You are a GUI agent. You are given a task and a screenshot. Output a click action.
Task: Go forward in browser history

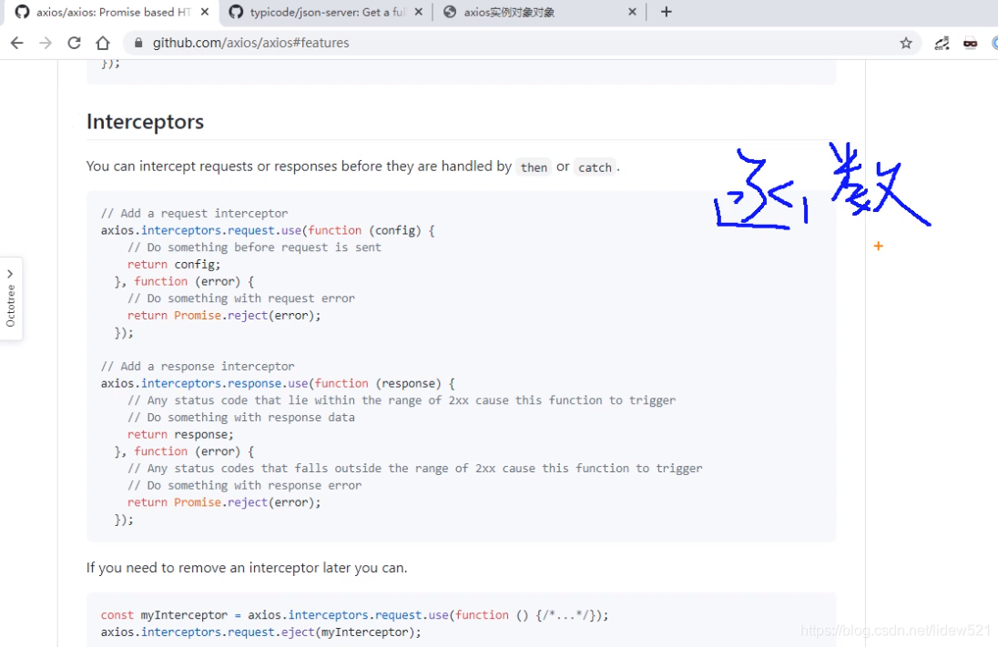(46, 43)
